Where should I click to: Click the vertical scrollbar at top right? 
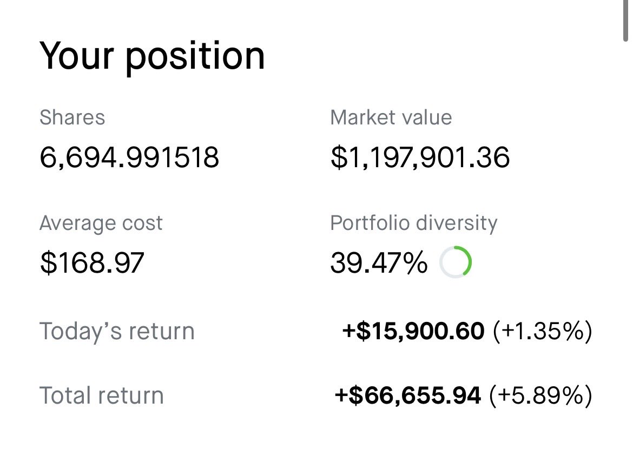click(625, 20)
